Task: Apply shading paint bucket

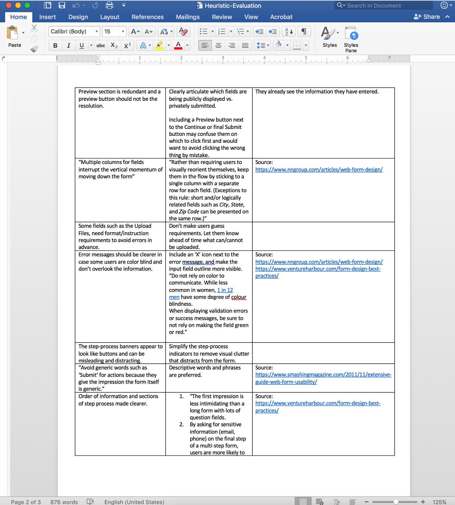Action: tap(279, 45)
